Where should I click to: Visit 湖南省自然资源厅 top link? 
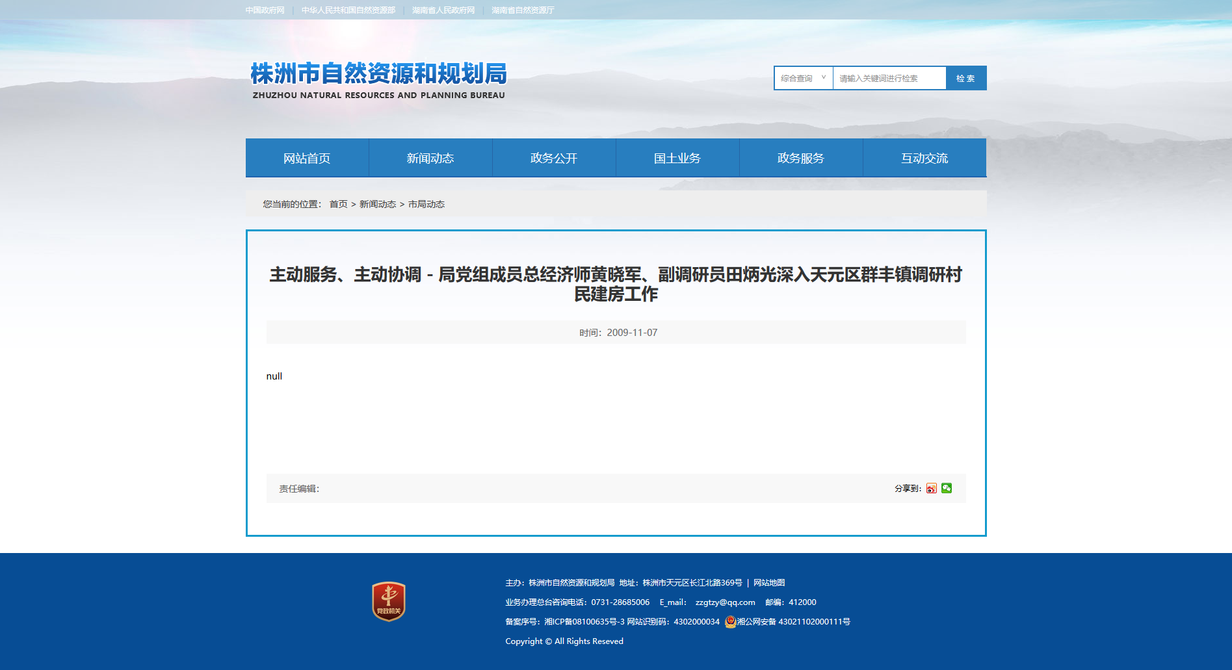coord(523,10)
